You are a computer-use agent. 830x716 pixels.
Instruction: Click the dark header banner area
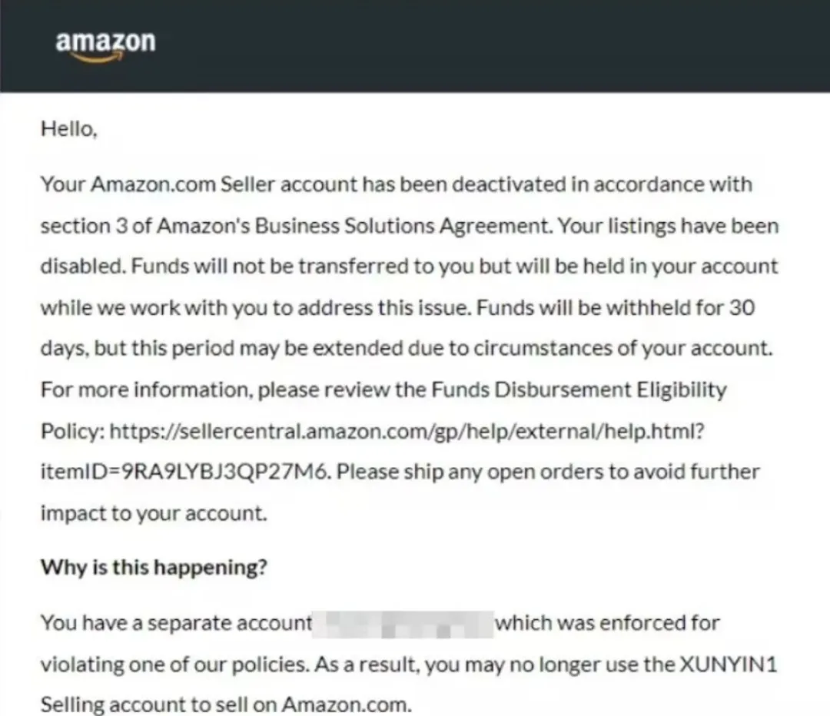point(415,46)
